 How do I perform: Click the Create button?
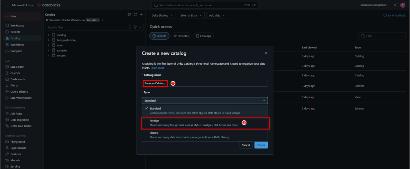click(261, 145)
